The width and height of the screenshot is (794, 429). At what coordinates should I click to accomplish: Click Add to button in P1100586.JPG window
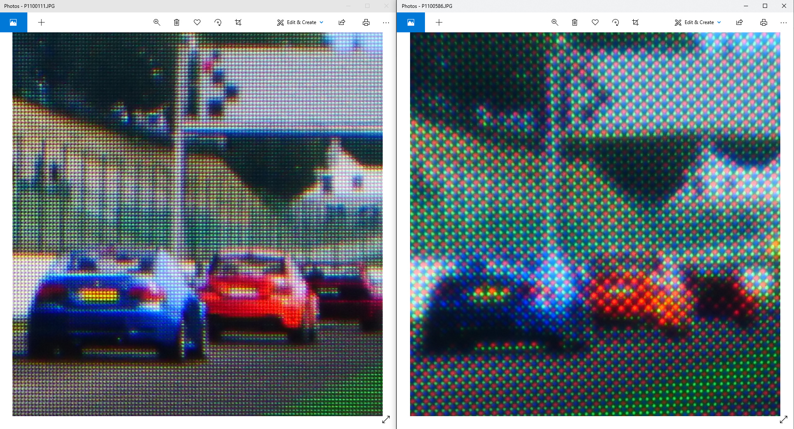pos(439,22)
